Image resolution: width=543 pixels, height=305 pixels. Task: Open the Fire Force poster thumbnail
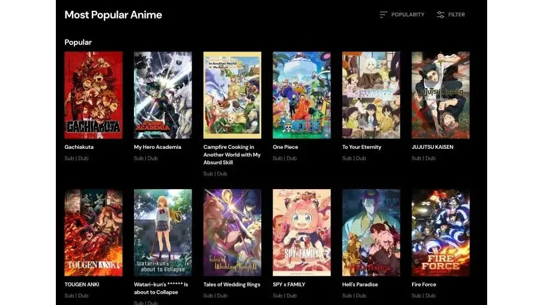coord(440,232)
